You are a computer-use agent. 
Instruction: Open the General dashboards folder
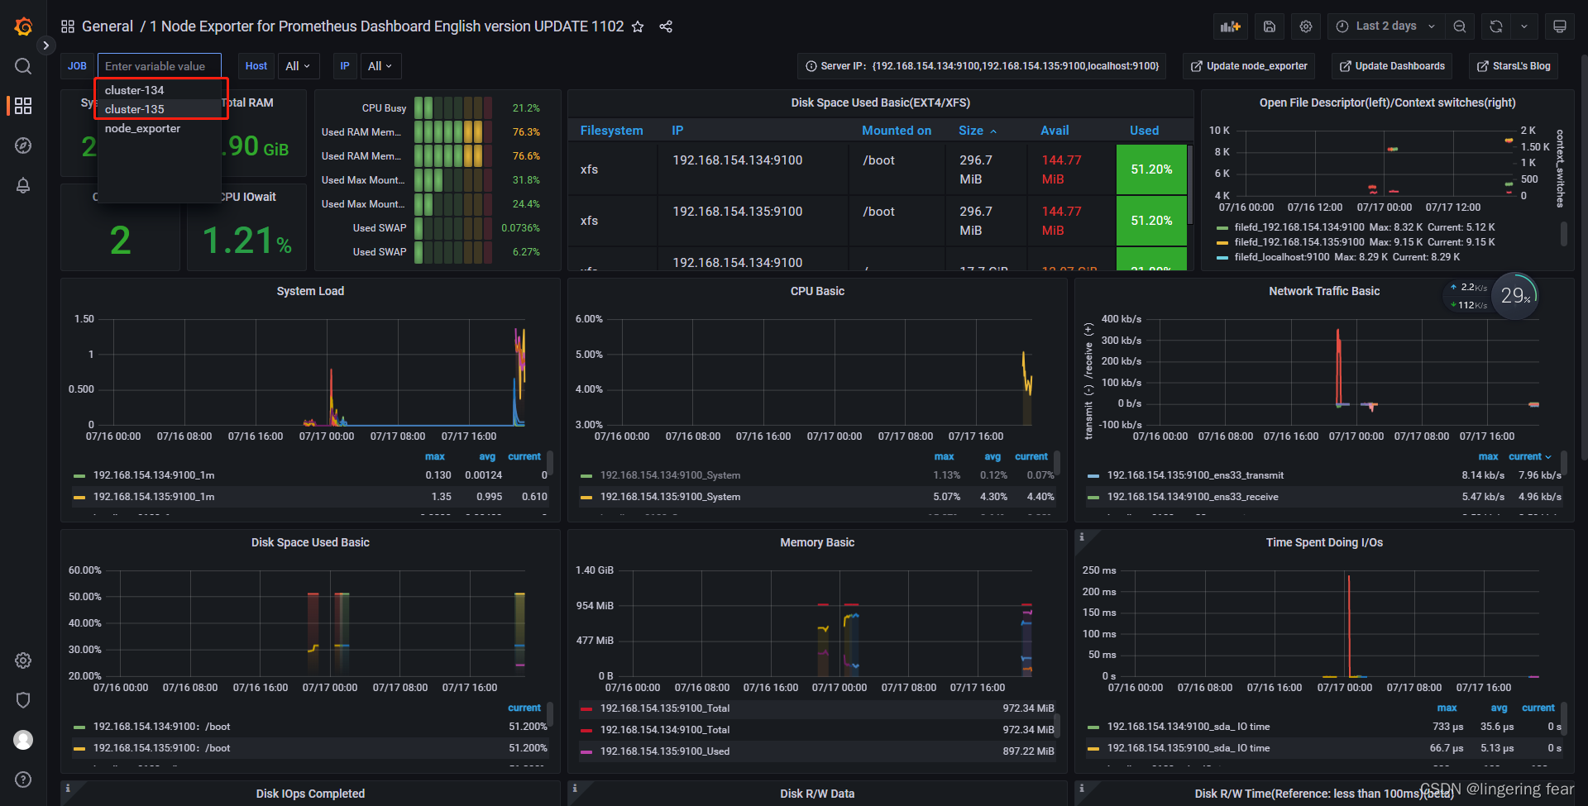(x=108, y=26)
